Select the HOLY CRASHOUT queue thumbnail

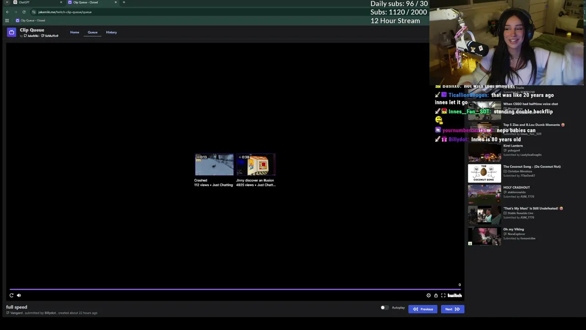(x=484, y=194)
